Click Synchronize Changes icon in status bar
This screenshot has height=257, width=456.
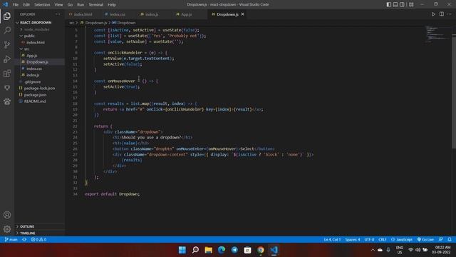(24, 240)
